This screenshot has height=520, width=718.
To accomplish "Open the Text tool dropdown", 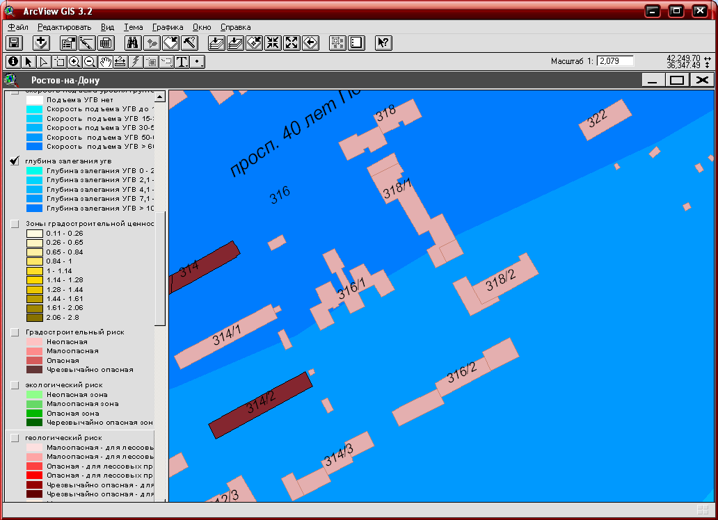I will tap(182, 61).
